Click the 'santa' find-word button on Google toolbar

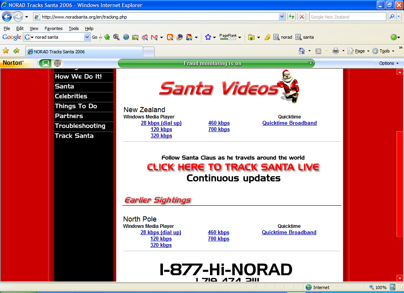[305, 37]
